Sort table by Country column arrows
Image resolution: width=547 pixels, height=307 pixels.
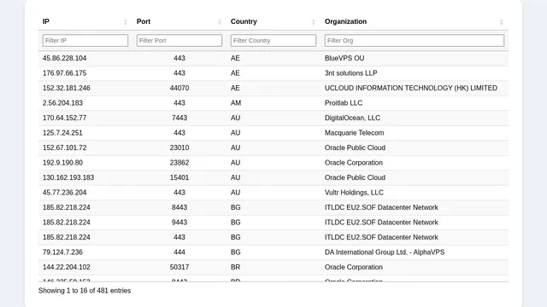click(314, 22)
